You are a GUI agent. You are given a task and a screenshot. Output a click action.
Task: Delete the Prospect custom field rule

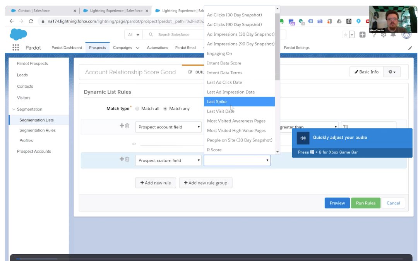click(x=127, y=159)
